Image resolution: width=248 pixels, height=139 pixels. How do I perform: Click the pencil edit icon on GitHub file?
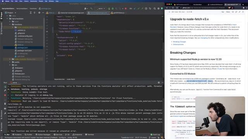point(239,12)
